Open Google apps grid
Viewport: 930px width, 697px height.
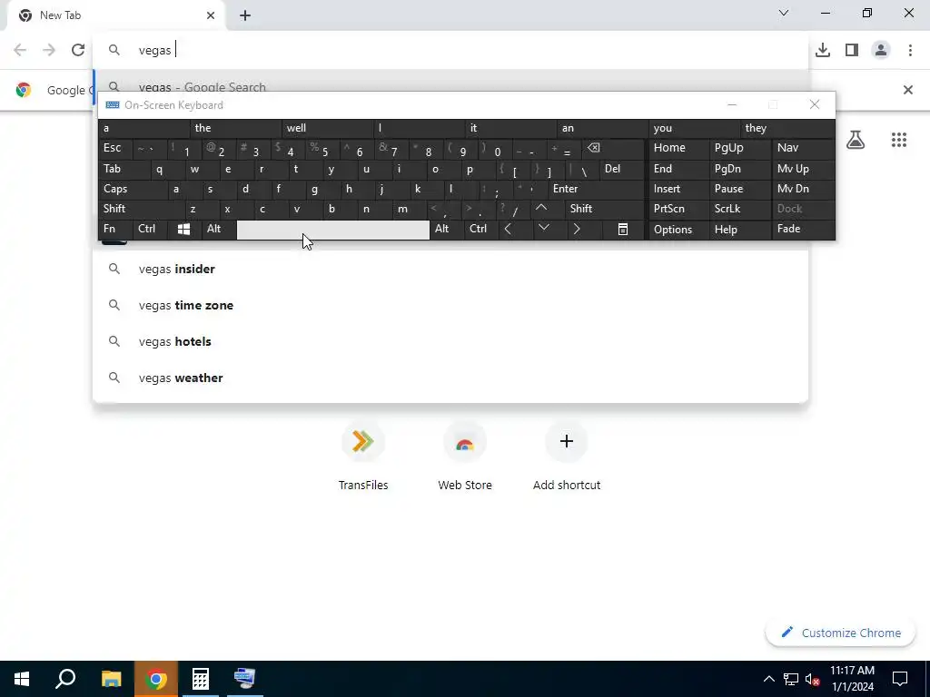(898, 140)
